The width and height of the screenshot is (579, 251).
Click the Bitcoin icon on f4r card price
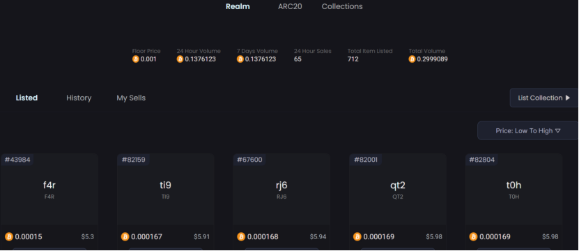[9, 236]
